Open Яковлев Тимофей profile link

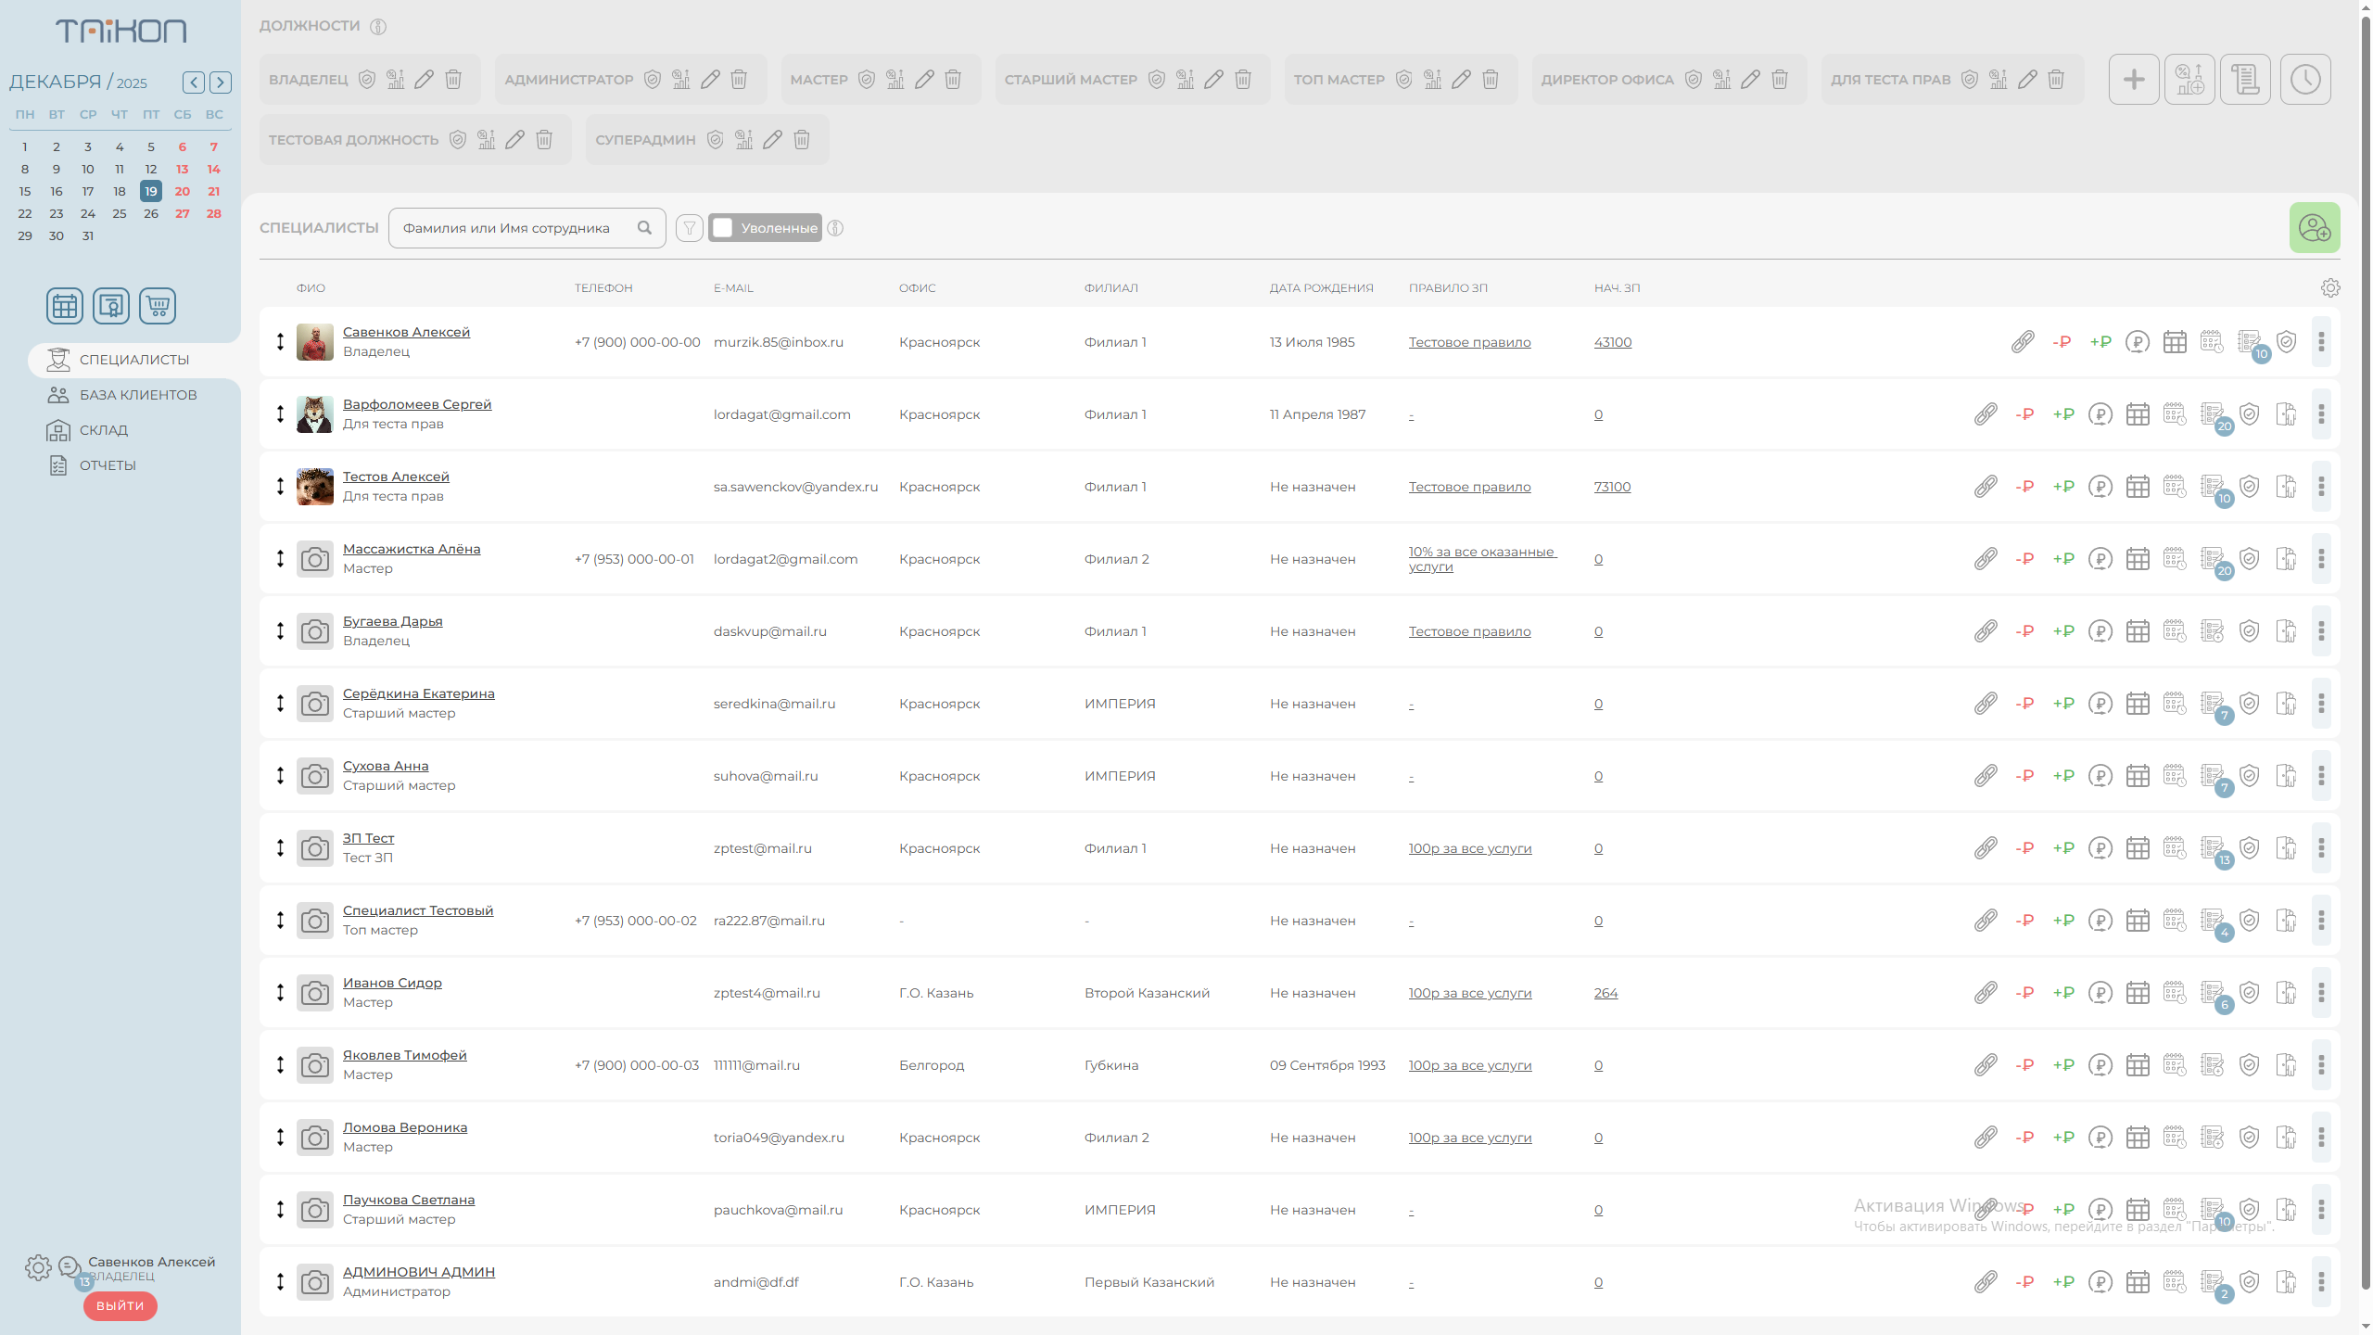point(404,1055)
